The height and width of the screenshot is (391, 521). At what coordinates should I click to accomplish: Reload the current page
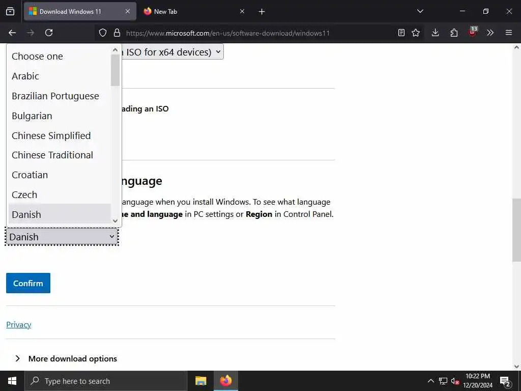[49, 33]
